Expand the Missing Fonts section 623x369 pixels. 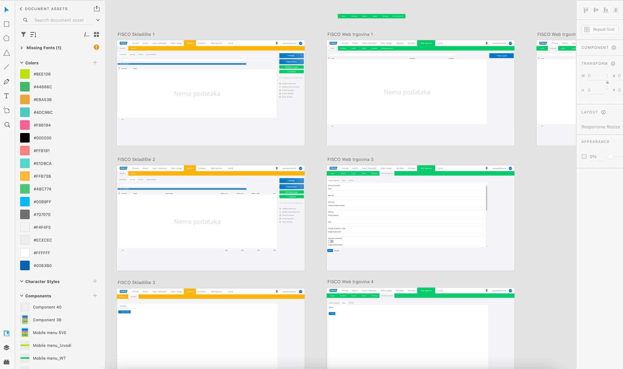click(22, 48)
